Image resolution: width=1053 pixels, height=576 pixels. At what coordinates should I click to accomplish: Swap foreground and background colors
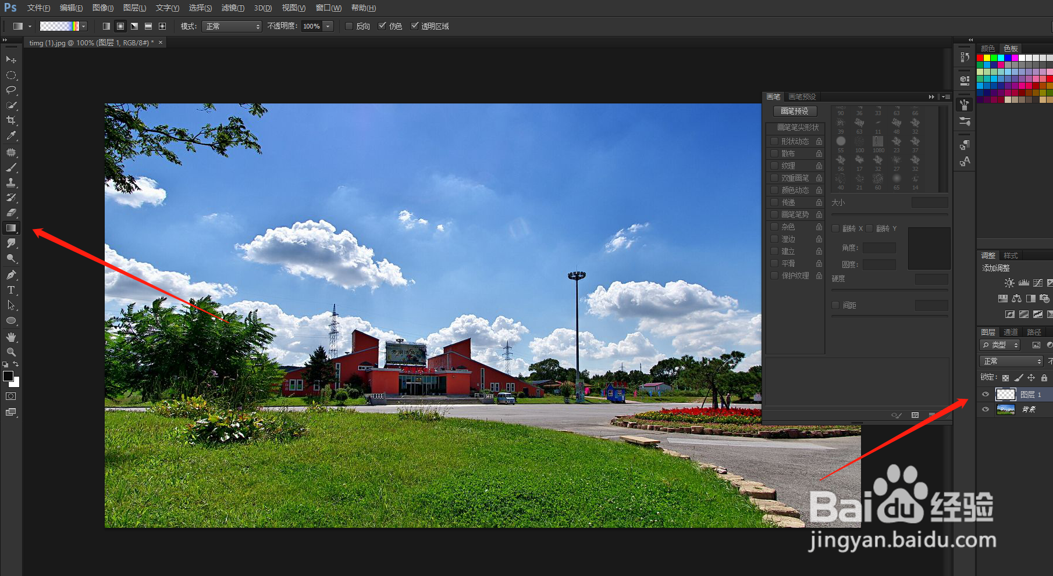[16, 364]
